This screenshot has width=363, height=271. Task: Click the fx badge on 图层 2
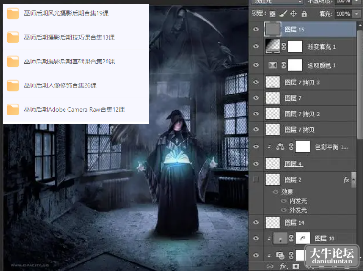(x=346, y=180)
